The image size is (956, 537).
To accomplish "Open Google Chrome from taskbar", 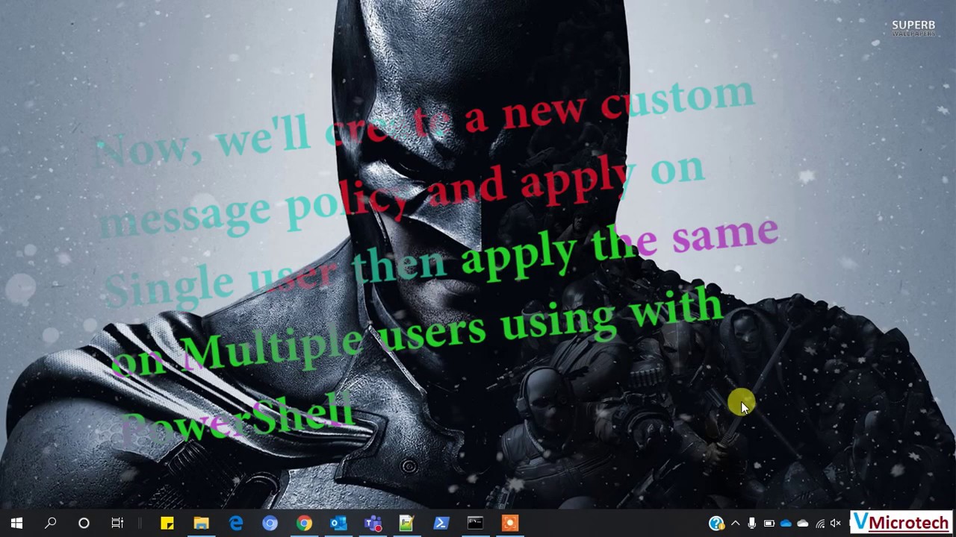I will 304,524.
